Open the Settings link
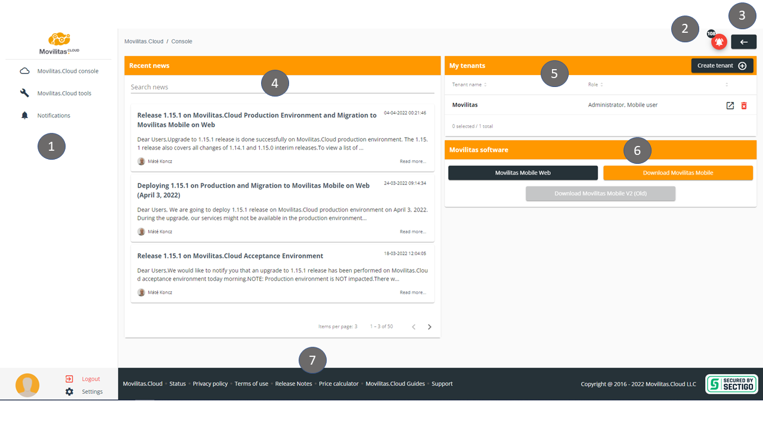The image size is (763, 429). pyautogui.click(x=92, y=391)
